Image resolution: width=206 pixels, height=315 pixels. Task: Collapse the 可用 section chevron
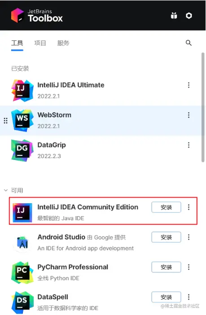click(x=6, y=190)
